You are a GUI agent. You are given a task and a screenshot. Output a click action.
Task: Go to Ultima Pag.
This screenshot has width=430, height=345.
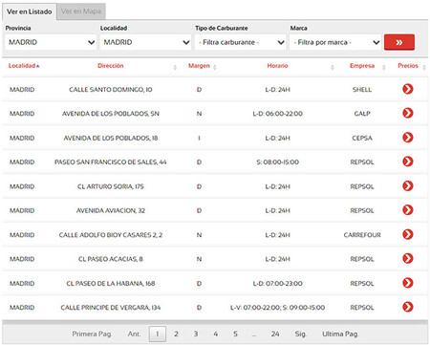click(340, 334)
